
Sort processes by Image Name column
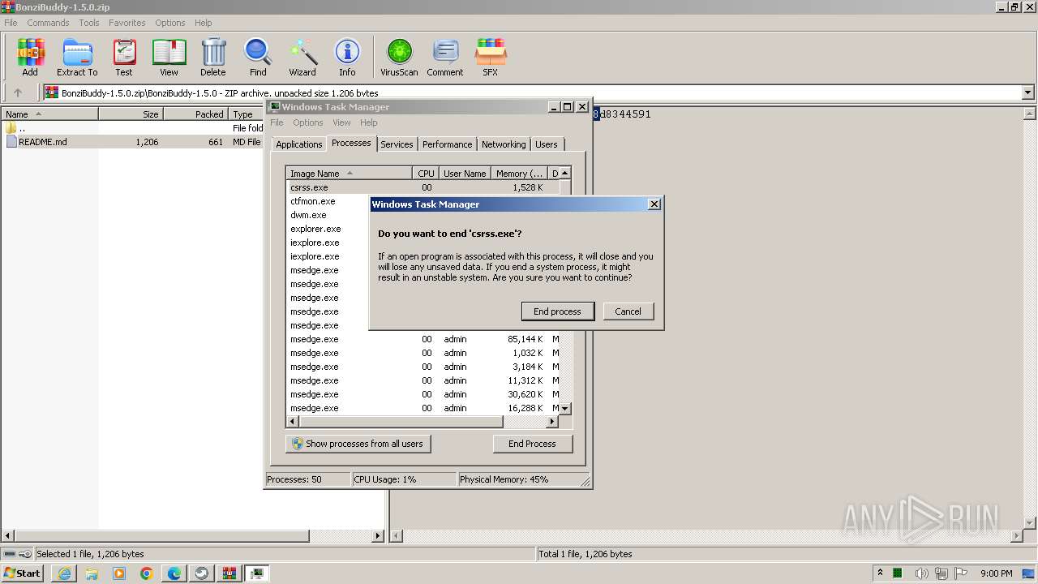coord(350,174)
